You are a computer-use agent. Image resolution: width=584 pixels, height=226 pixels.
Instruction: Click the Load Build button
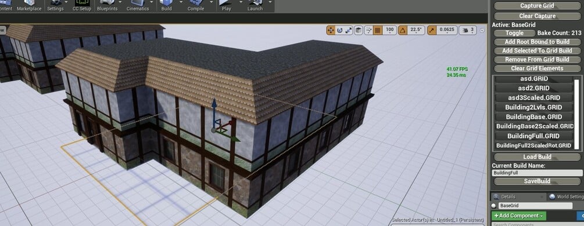537,157
